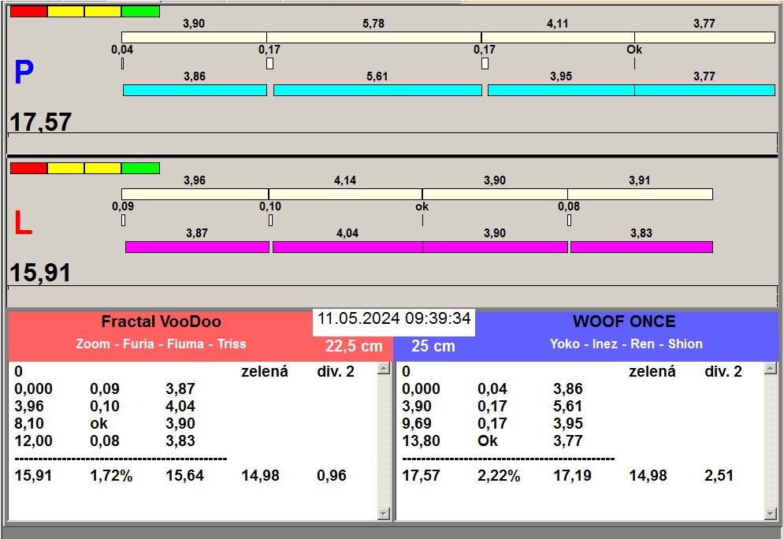784x539 pixels.
Task: Click the 0,08 changeover marker in lane L
Action: point(569,220)
